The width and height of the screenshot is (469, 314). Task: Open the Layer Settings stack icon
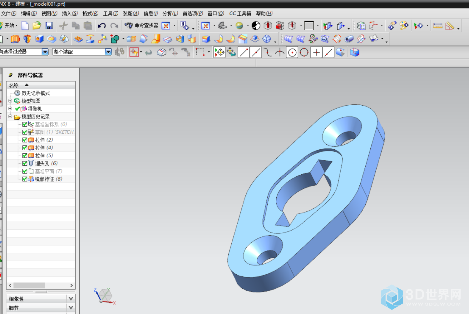(x=361, y=26)
